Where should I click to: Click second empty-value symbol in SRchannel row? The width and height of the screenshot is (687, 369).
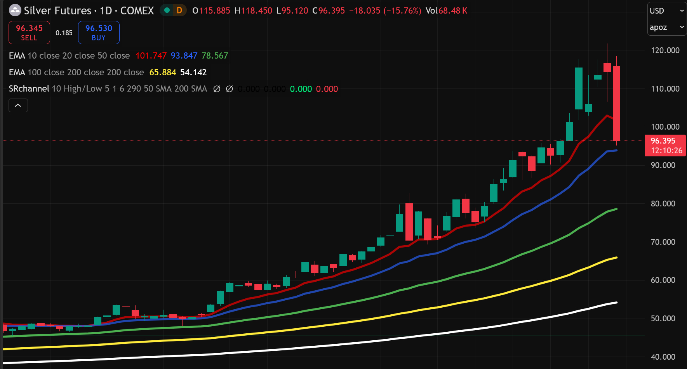click(230, 89)
